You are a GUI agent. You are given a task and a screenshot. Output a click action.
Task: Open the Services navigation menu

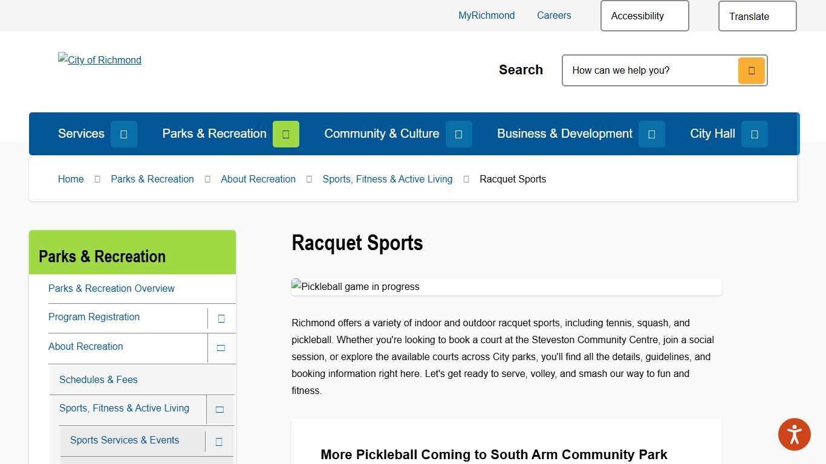coord(81,134)
